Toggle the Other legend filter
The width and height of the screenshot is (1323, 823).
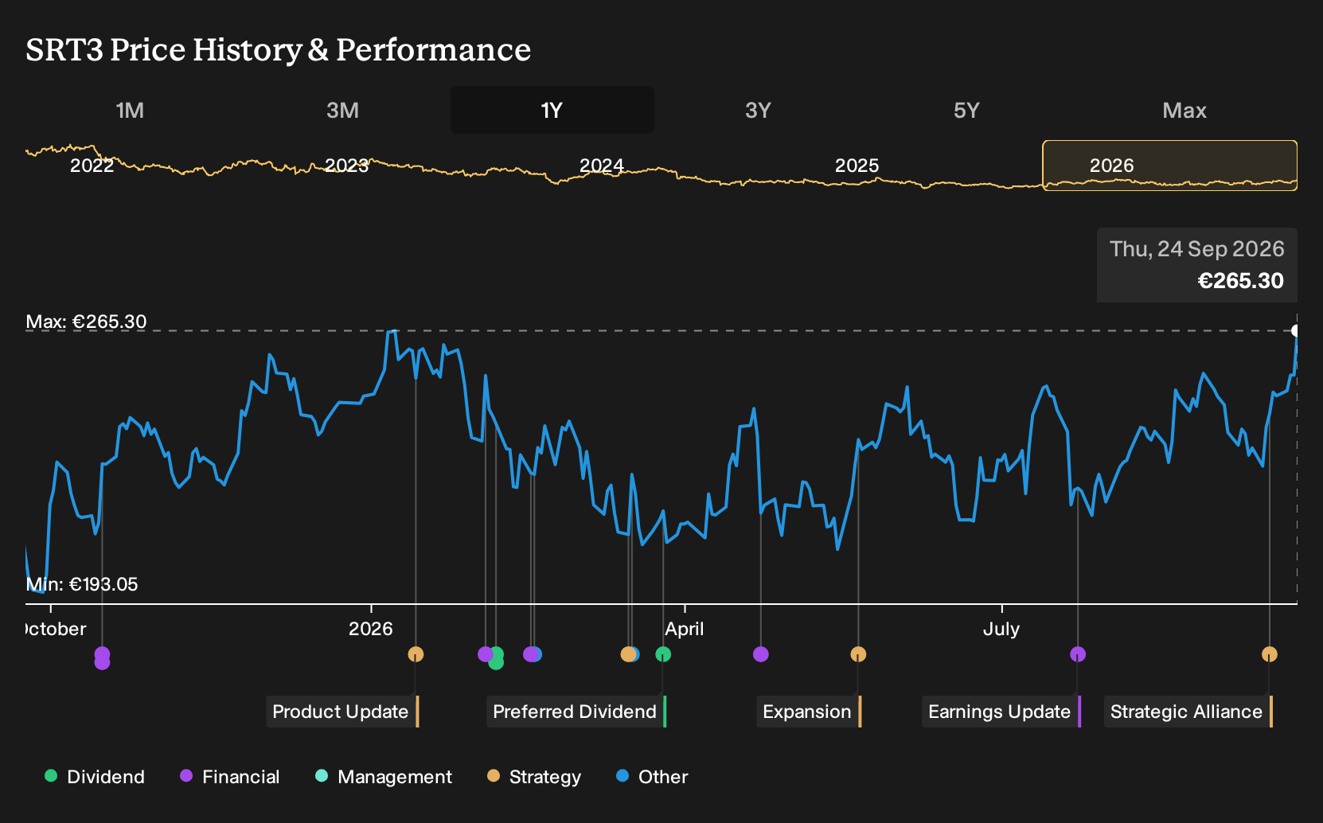click(652, 777)
